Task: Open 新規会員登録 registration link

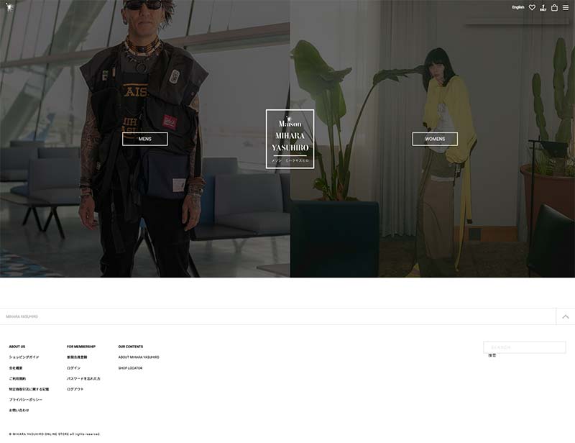Action: tap(77, 357)
